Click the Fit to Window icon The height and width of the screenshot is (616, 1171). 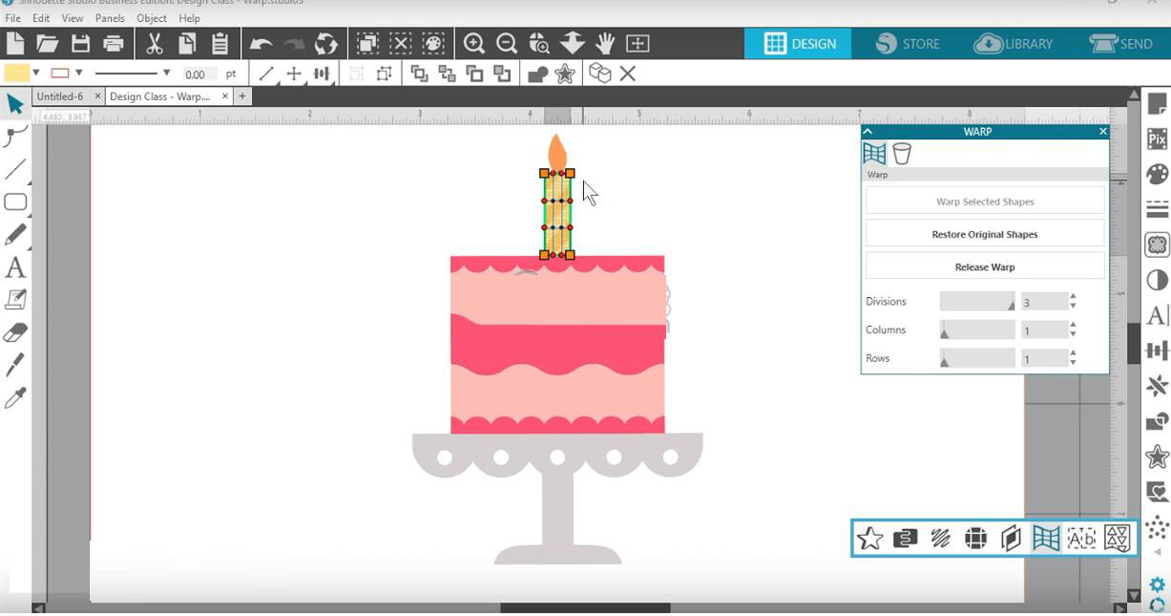click(638, 43)
